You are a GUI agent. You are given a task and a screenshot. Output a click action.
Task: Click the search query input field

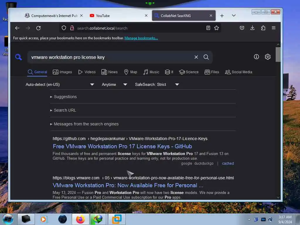click(111, 57)
